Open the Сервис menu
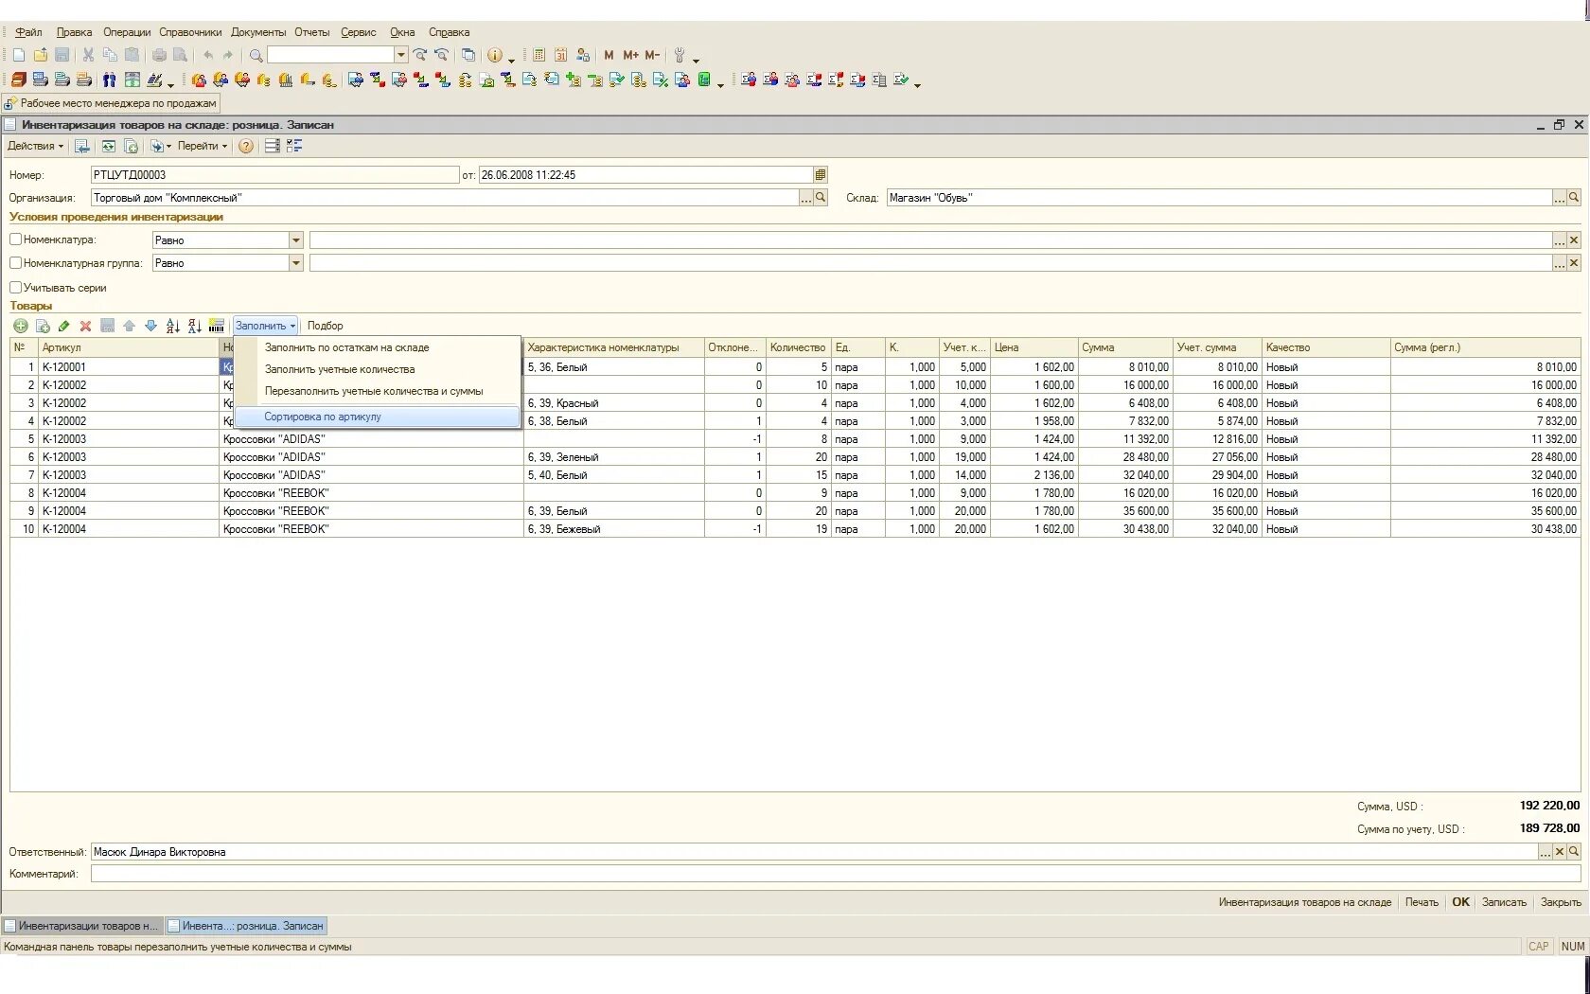Image resolution: width=1590 pixels, height=994 pixels. point(358,32)
